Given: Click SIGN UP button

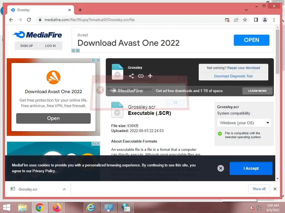Looking at the screenshot, I should pyautogui.click(x=26, y=46).
